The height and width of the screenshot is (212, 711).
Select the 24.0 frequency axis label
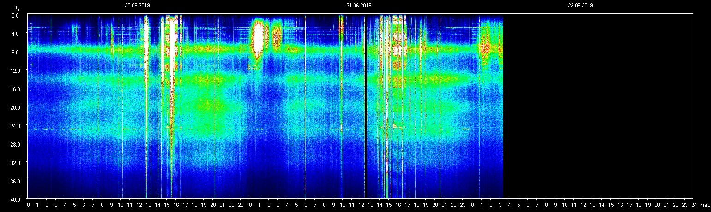(15, 125)
